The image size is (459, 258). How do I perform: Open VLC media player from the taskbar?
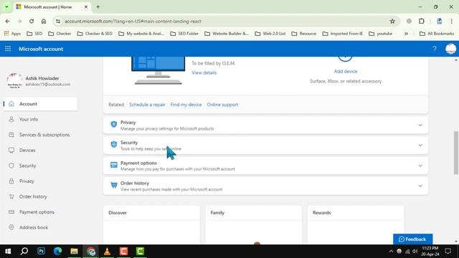coord(107,252)
